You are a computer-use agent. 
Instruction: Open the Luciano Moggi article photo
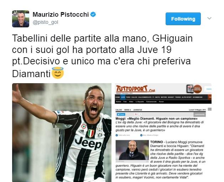132,150
